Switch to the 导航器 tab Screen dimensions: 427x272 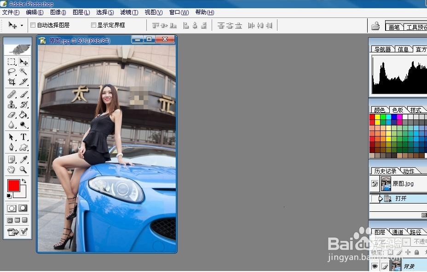click(x=382, y=49)
